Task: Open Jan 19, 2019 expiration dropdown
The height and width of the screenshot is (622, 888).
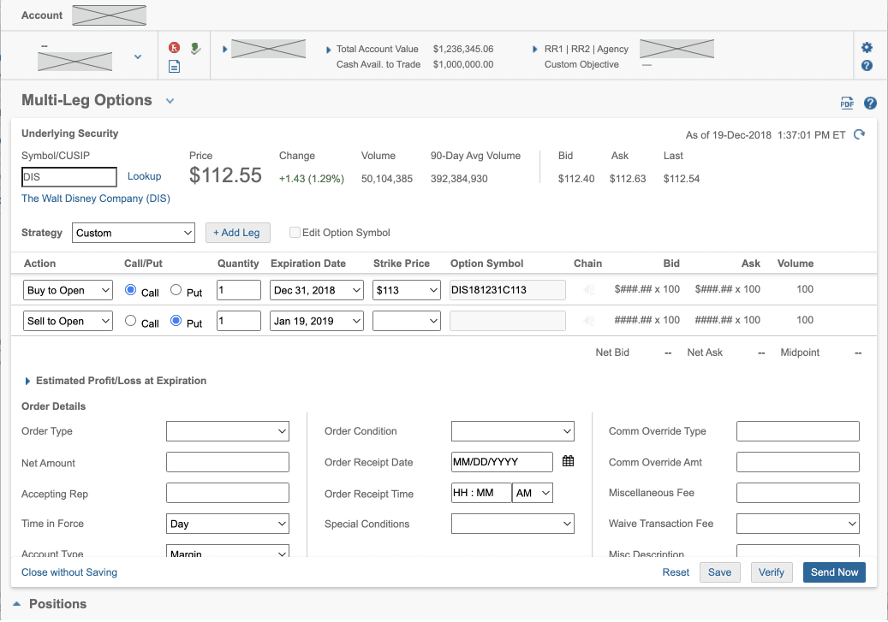Action: [x=317, y=321]
